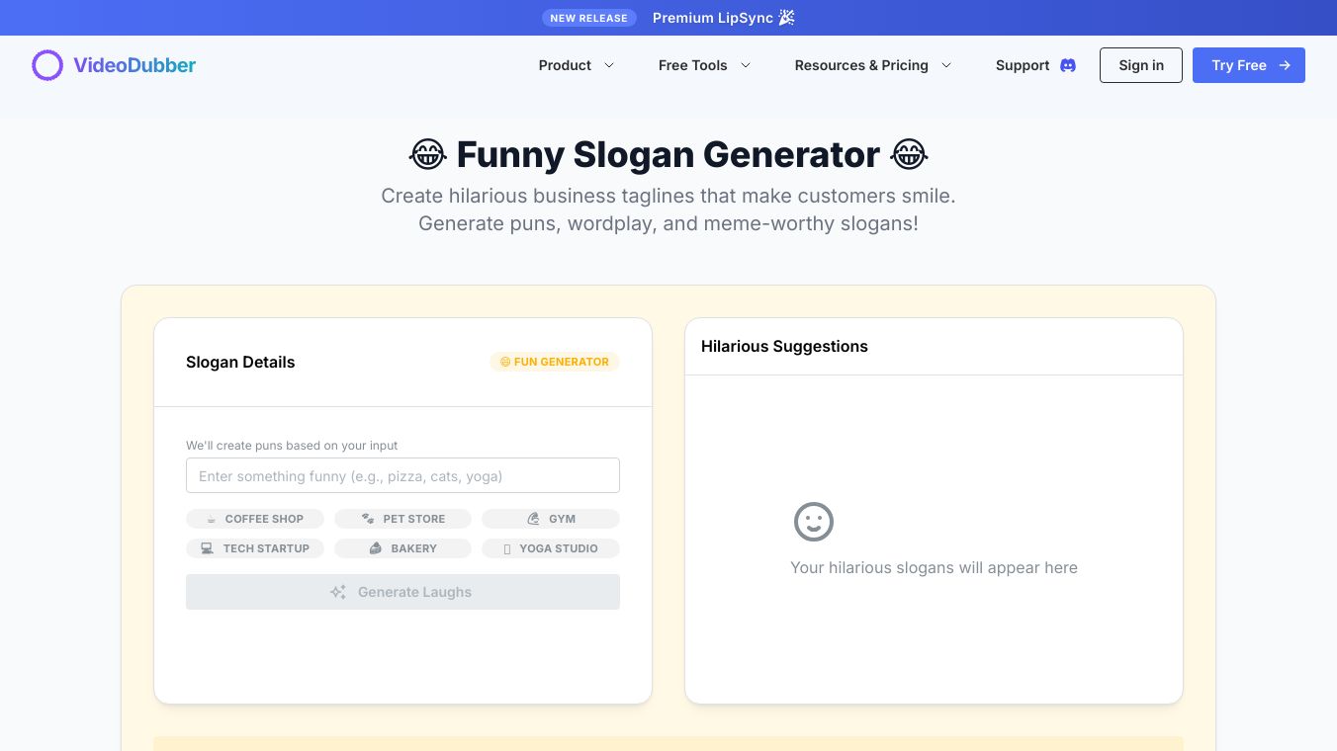This screenshot has height=751, width=1337.
Task: Click the Premium LipSync announcement link
Action: click(723, 18)
